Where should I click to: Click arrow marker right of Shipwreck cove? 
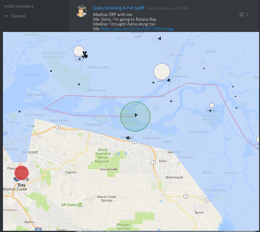(160, 38)
